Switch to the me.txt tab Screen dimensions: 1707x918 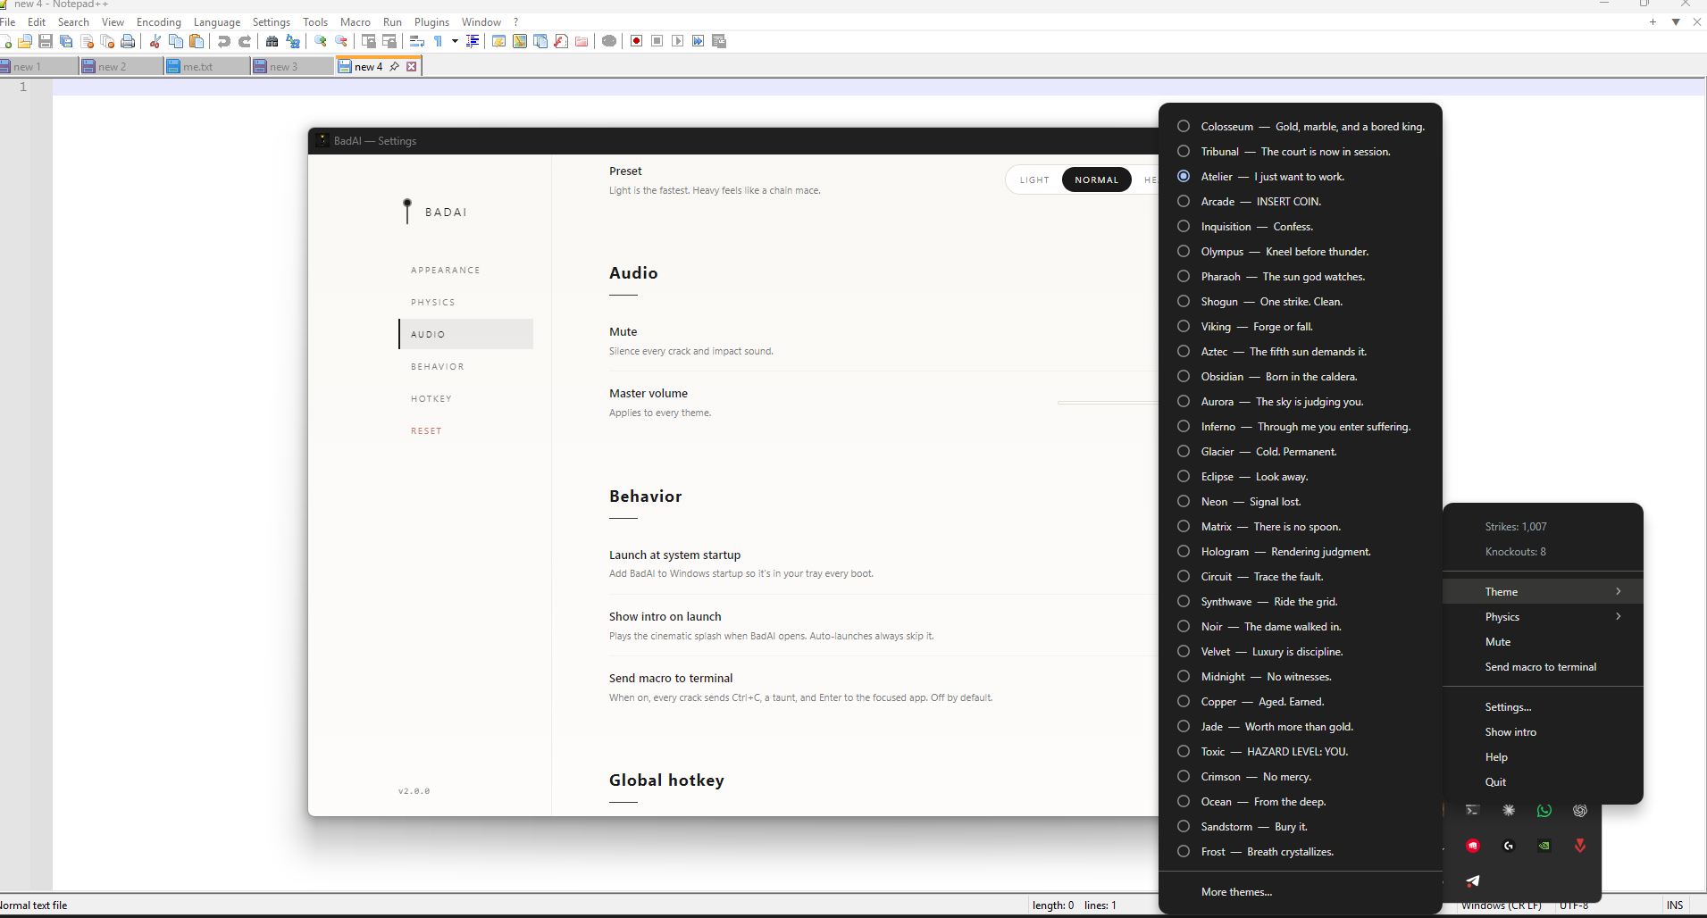coord(207,66)
